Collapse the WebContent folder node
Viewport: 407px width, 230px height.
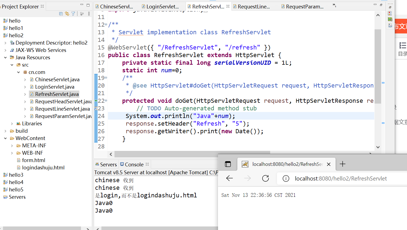click(5, 138)
